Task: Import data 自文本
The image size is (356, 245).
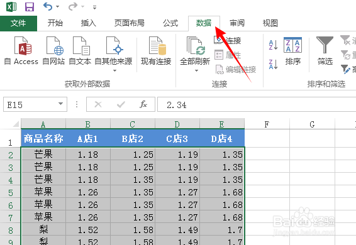Action: point(80,51)
